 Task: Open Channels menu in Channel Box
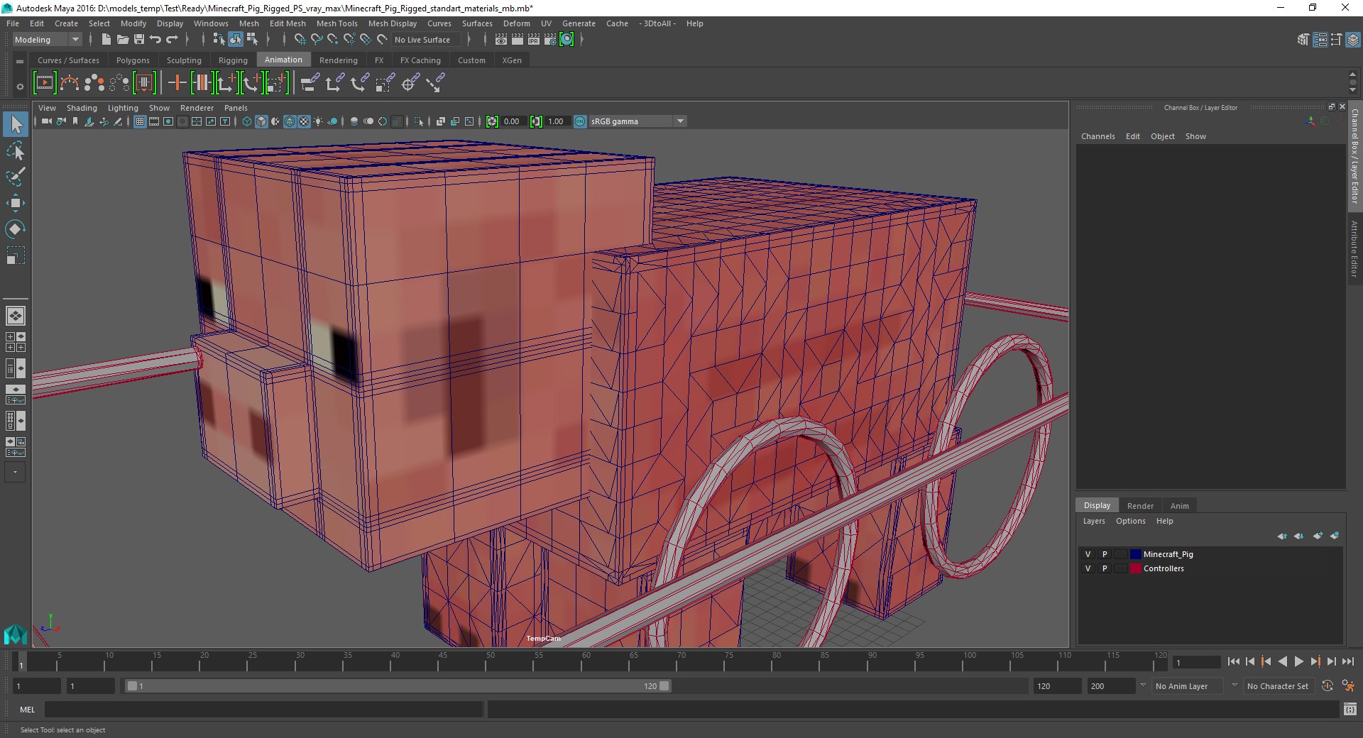pyautogui.click(x=1097, y=136)
